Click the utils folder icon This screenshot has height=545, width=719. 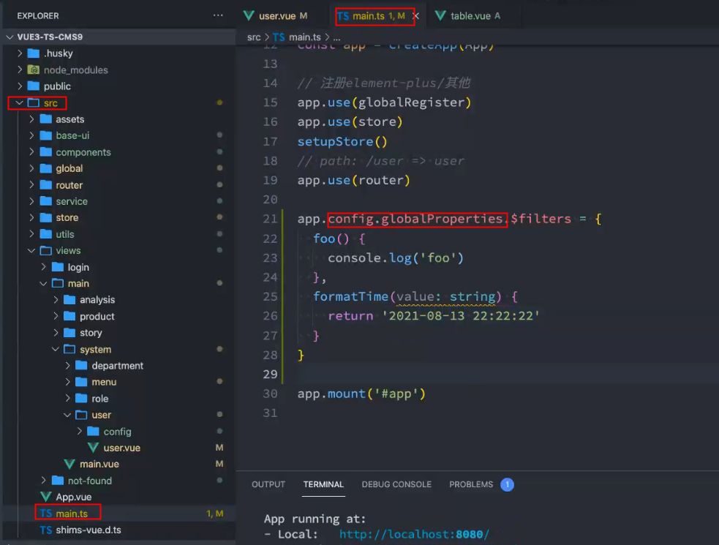pos(45,234)
